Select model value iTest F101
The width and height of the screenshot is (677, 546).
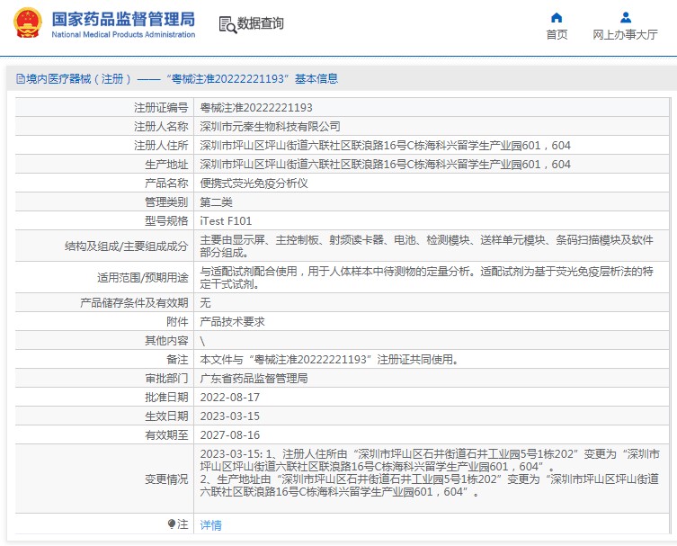coord(226,221)
